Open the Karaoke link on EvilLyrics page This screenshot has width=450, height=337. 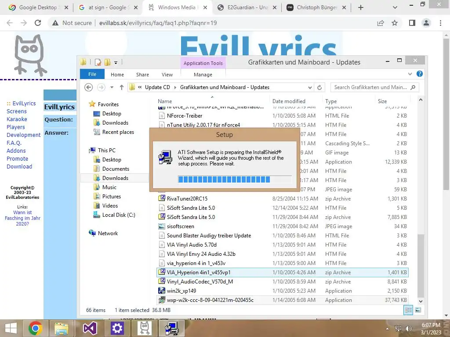click(x=17, y=119)
